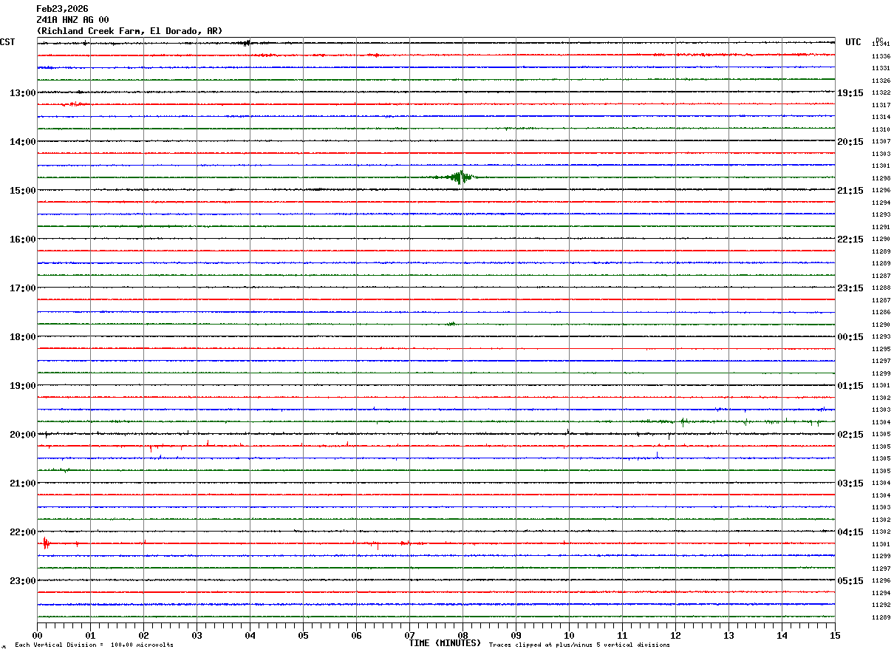Click the 23:00 CST time label
894x655 pixels.
pos(22,581)
